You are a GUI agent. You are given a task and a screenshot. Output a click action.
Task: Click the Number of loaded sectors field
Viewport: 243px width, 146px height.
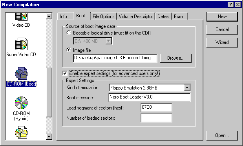[x=156, y=118]
